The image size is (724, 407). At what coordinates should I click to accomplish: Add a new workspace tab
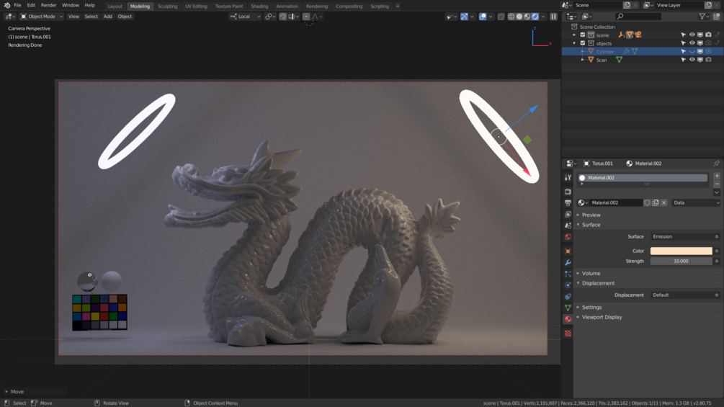click(398, 6)
